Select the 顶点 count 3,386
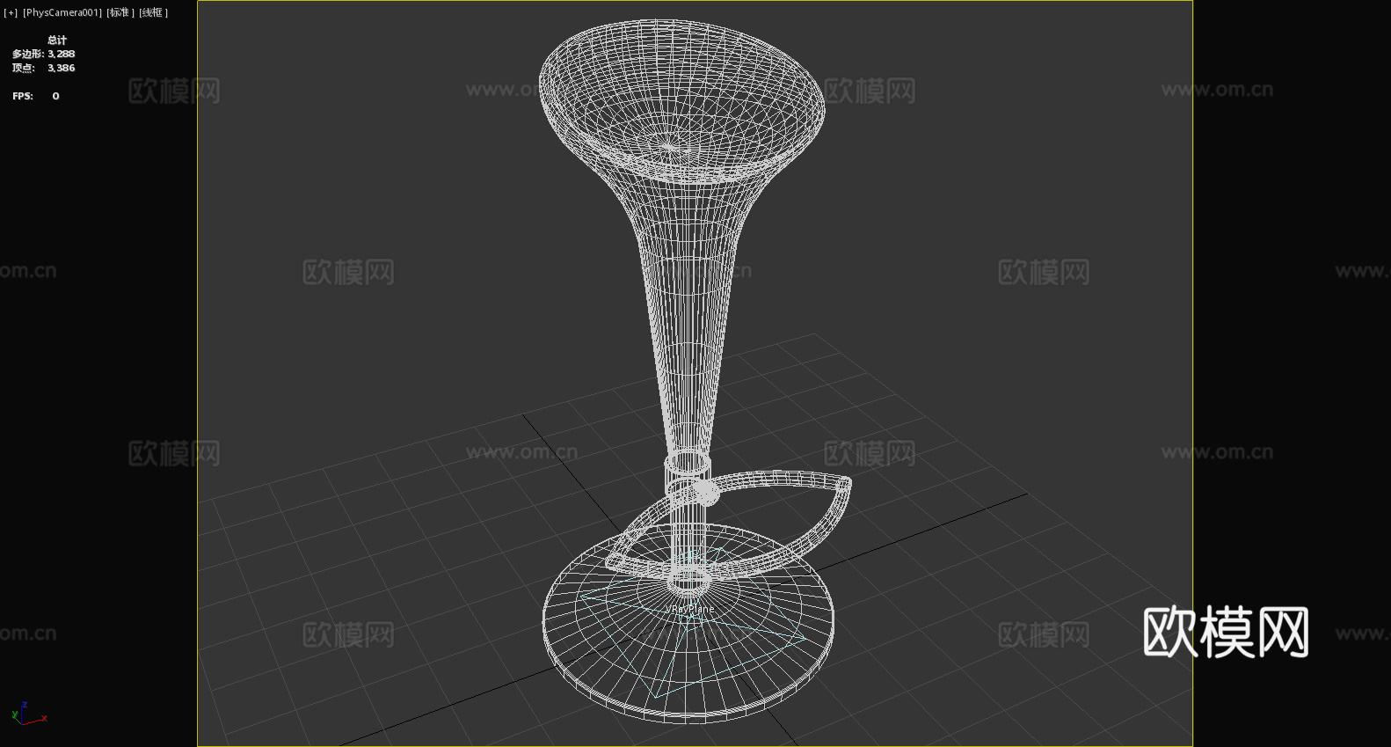 coord(62,69)
